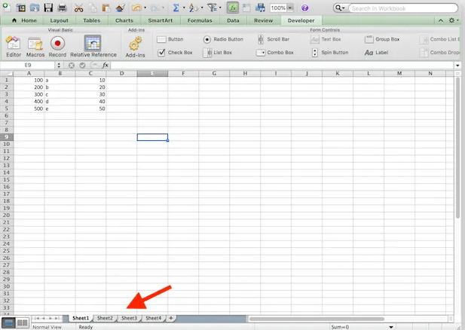Screen dimensions: 465x330
Task: Open the Sum=0 status dropdown arrow
Action: [391, 327]
